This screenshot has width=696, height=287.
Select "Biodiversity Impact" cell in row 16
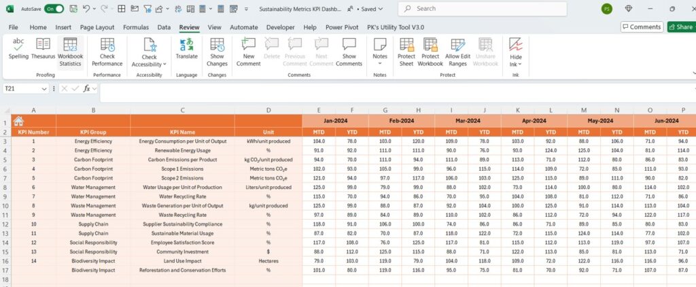tap(93, 260)
